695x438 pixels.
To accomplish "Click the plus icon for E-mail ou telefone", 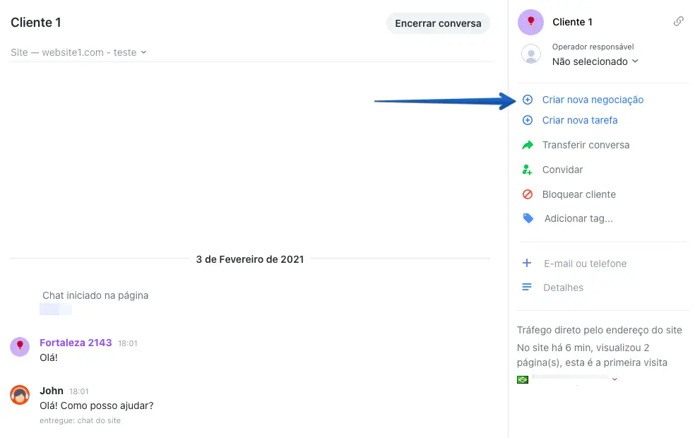I will (x=527, y=264).
